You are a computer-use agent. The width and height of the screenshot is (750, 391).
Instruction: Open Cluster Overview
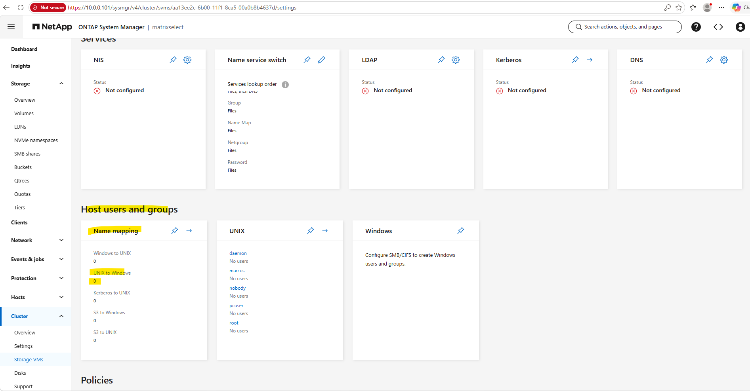click(x=25, y=333)
